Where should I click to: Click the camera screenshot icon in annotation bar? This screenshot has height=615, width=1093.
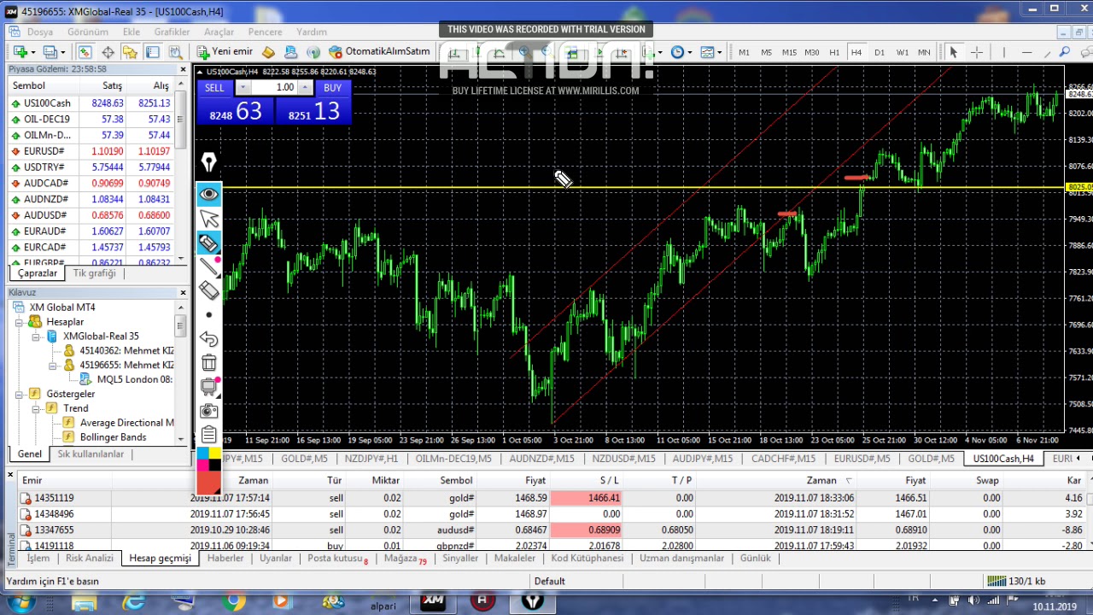coord(208,411)
